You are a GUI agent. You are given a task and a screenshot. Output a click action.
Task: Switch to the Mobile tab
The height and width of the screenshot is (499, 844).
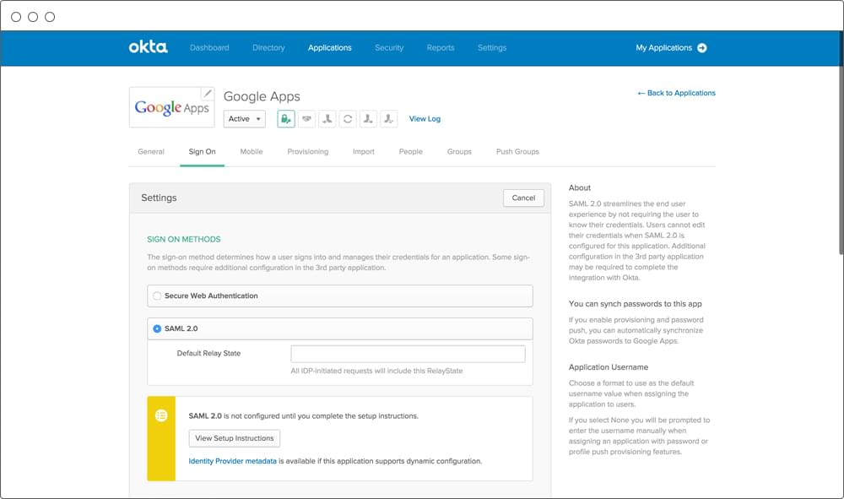click(252, 152)
